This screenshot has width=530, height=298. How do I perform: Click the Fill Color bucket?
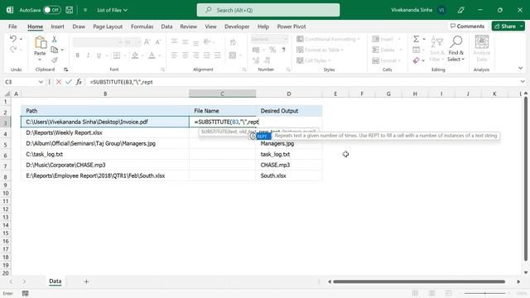click(x=135, y=55)
